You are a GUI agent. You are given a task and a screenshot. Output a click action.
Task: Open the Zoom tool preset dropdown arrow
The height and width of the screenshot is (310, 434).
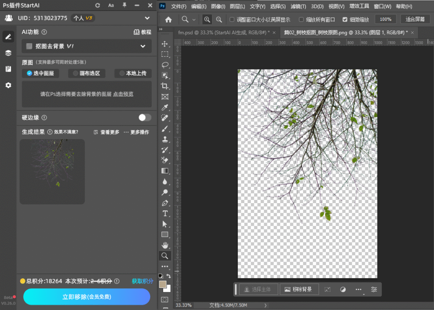tap(194, 20)
